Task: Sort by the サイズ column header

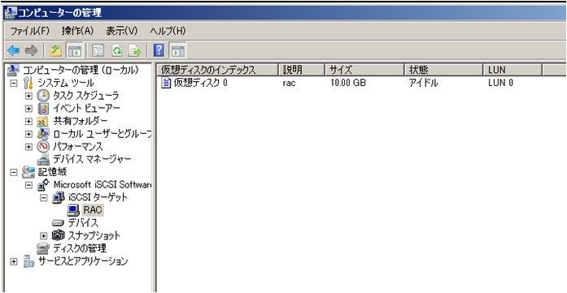Action: coord(364,70)
